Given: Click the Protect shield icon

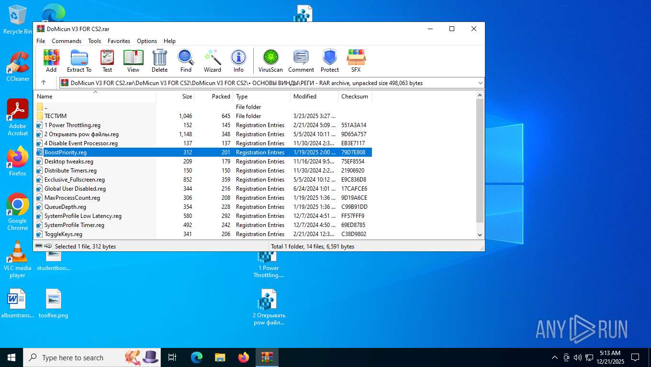Looking at the screenshot, I should coord(330,61).
